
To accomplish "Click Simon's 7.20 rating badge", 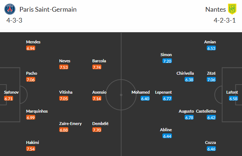I will (167, 61).
